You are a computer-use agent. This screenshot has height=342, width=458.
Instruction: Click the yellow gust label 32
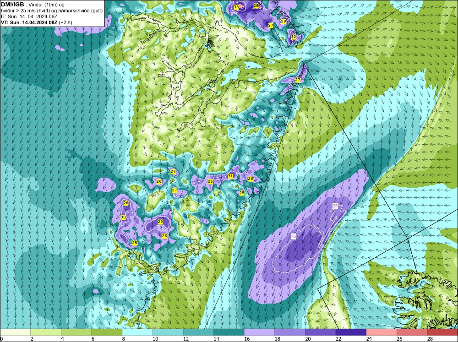[293, 37]
